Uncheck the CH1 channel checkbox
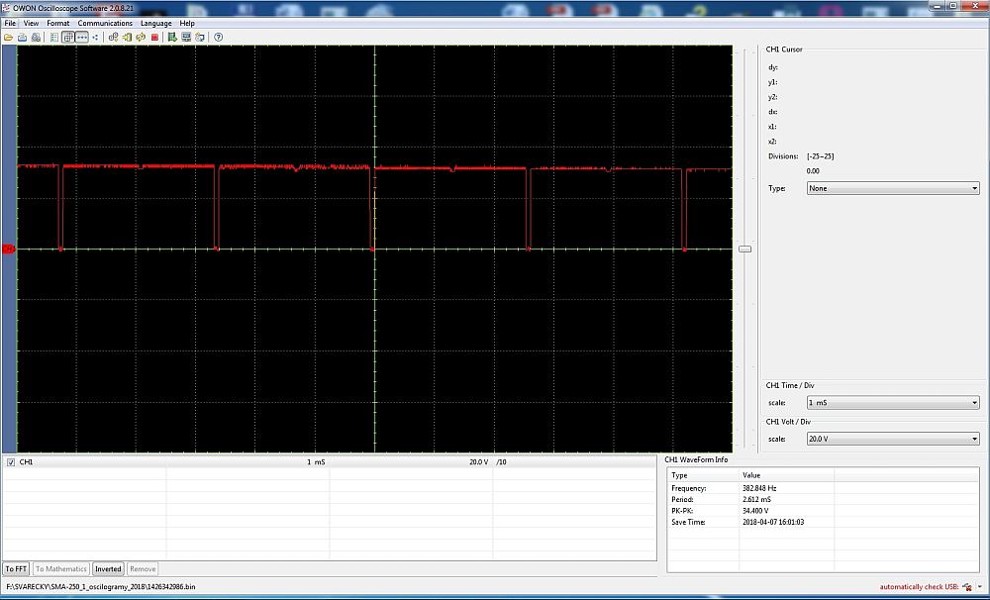 pos(11,462)
